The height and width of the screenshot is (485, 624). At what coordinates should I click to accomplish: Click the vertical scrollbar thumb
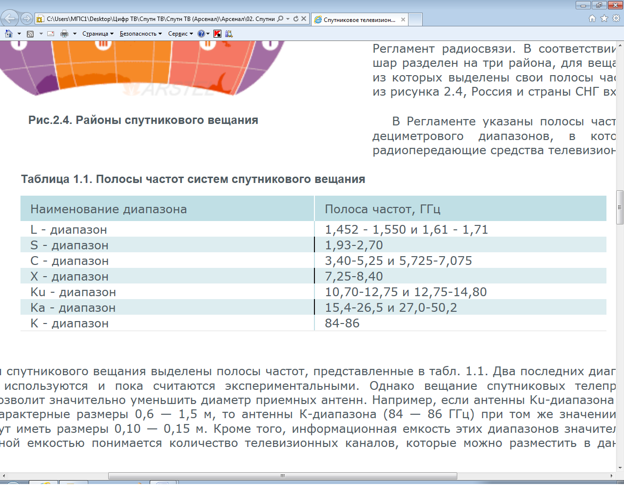(620, 207)
